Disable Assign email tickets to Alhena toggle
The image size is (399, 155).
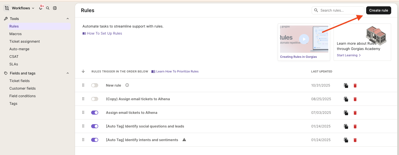(x=95, y=113)
